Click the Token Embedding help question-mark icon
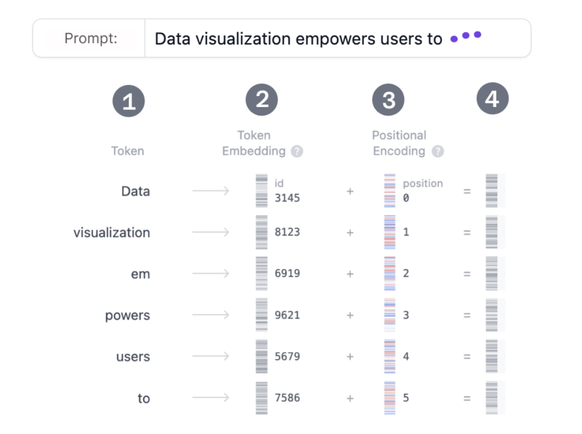 tap(297, 151)
